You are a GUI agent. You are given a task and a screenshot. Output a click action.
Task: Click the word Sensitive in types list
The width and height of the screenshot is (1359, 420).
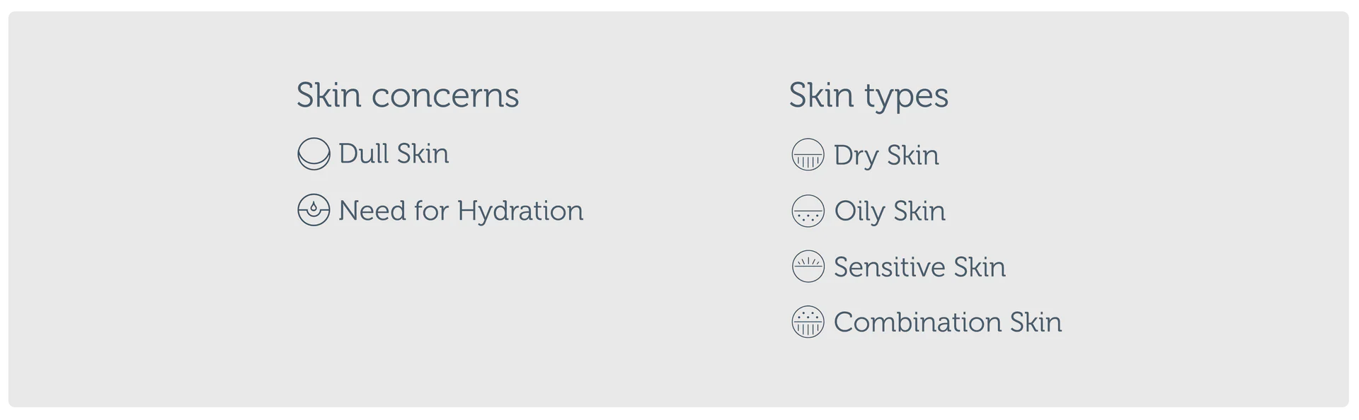(x=890, y=267)
